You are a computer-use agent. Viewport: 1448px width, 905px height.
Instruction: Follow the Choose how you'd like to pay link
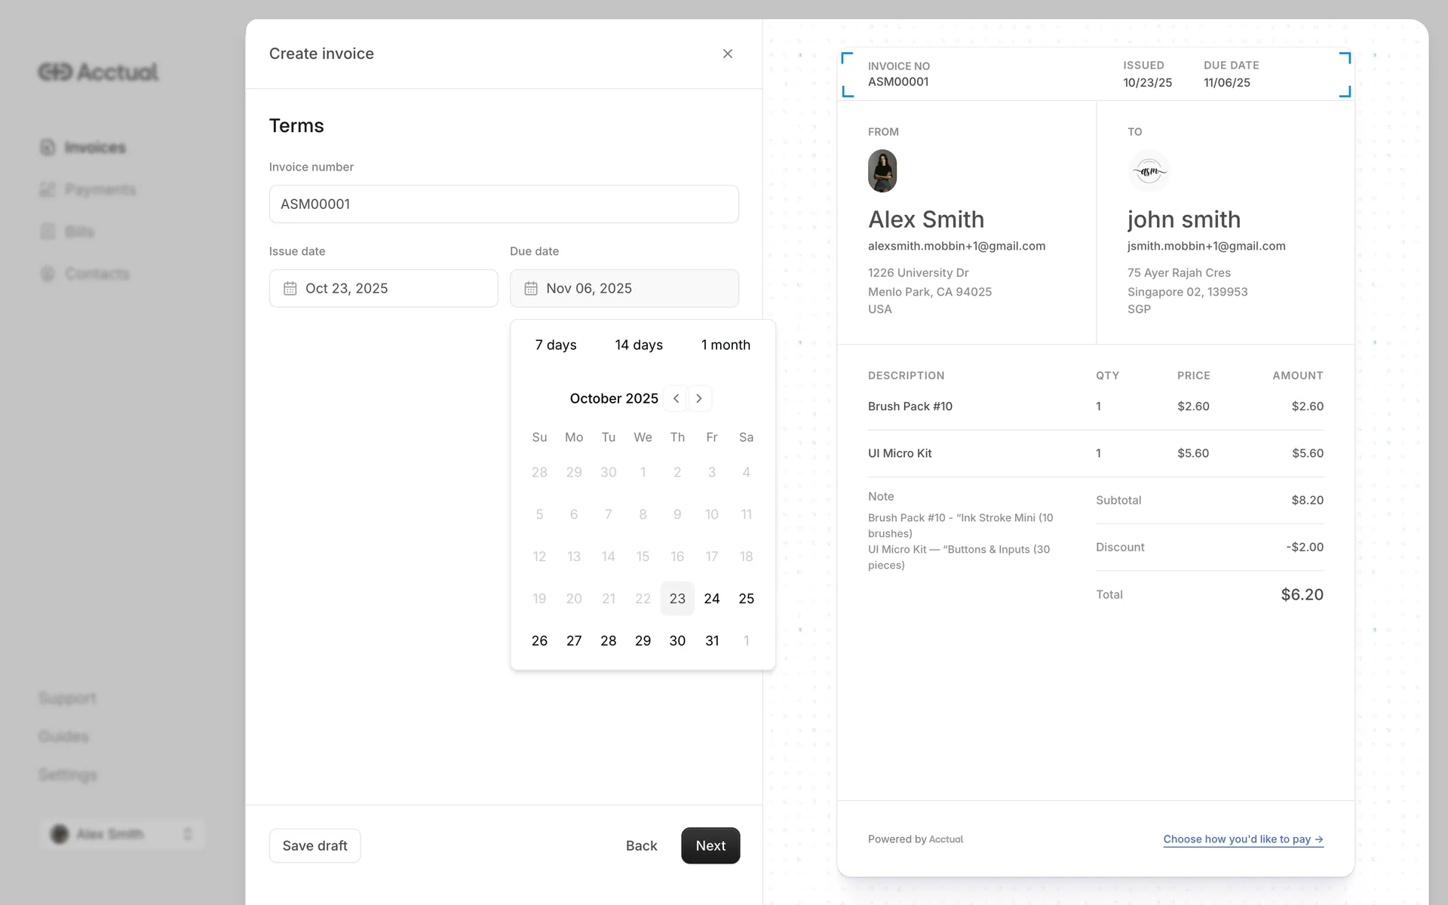click(1242, 839)
